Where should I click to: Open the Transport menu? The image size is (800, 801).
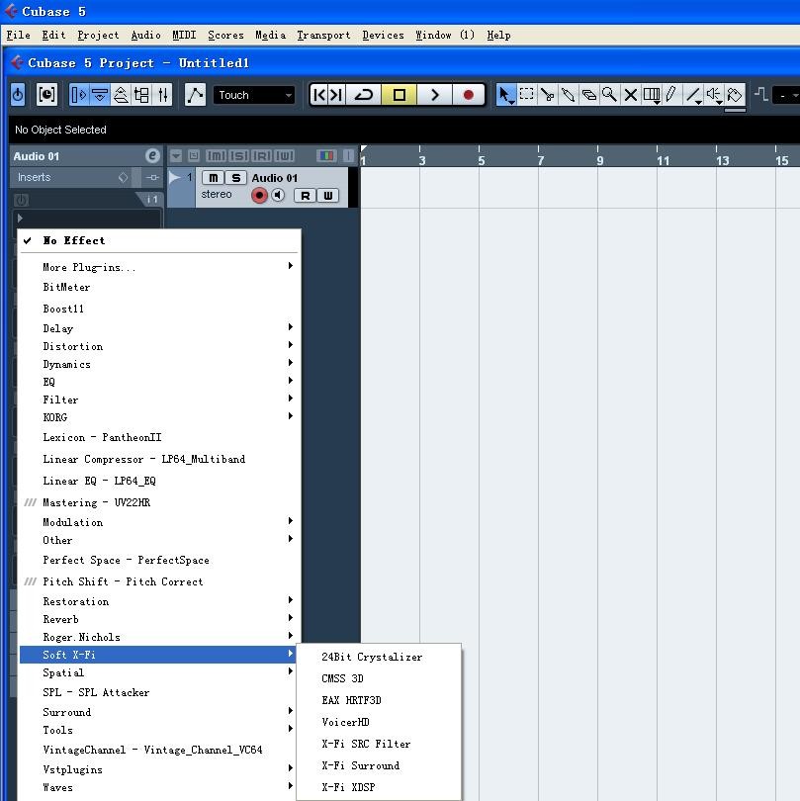click(323, 35)
